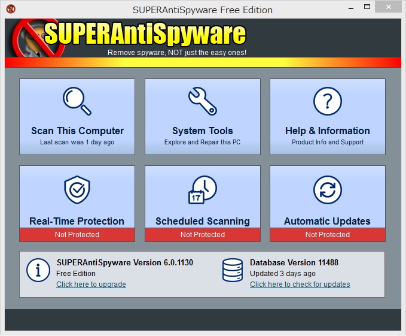Open Real-Time Protection settings
Image resolution: width=406 pixels, height=336 pixels.
click(77, 204)
